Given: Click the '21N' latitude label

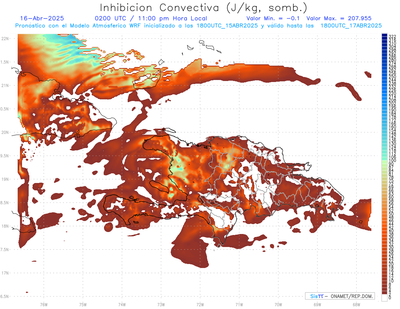Looking at the screenshot, I should pyautogui.click(x=5, y=86).
